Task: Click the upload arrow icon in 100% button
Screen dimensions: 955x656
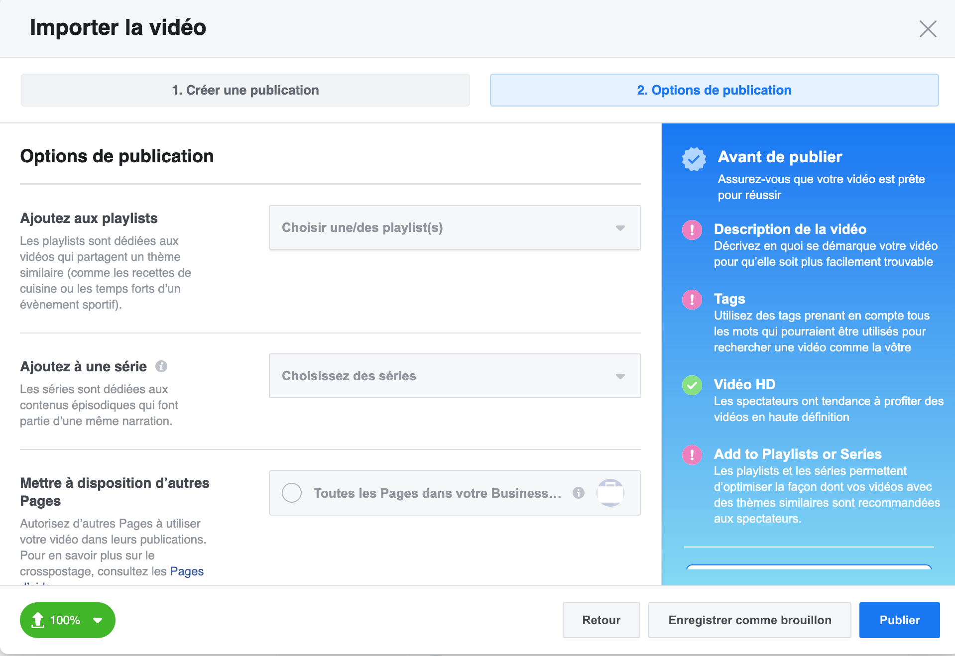Action: coord(38,620)
